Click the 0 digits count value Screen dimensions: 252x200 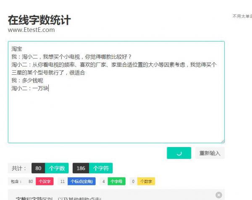pyautogui.click(x=133, y=182)
